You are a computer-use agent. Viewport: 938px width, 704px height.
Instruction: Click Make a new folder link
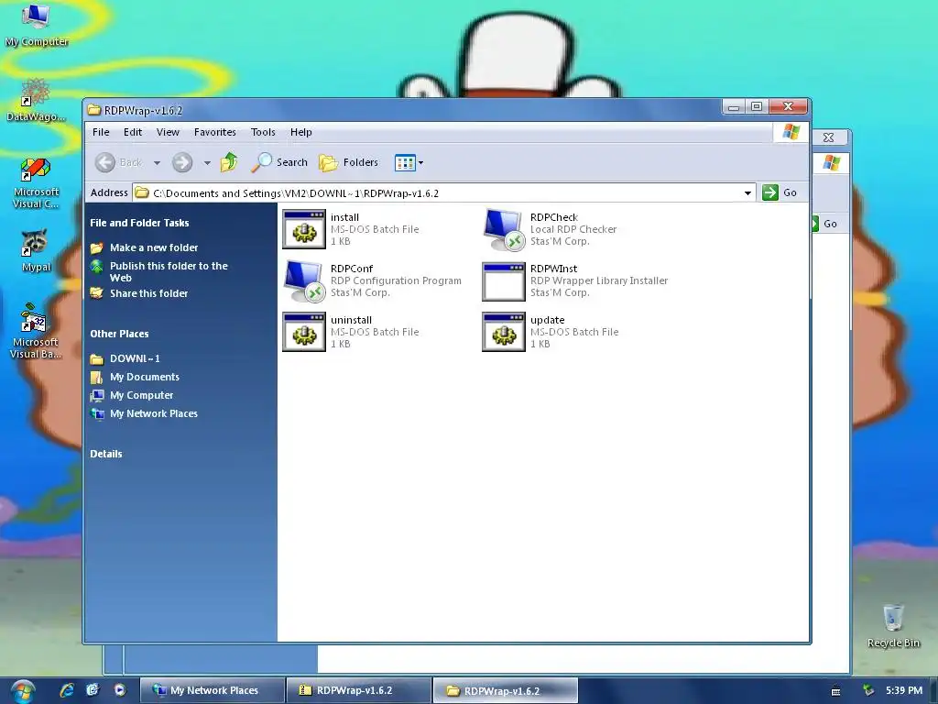pos(154,247)
